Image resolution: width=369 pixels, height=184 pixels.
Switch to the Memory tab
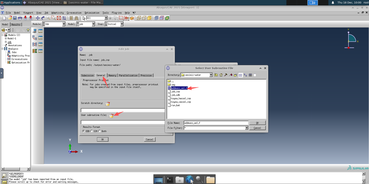112,75
